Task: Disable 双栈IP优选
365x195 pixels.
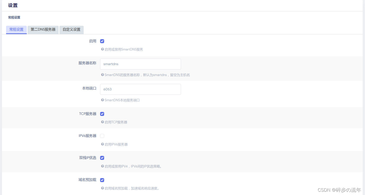Action: [x=102, y=158]
